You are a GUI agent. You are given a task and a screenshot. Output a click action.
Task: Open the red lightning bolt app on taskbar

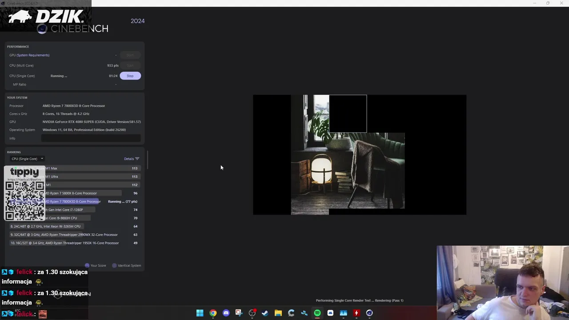click(356, 313)
